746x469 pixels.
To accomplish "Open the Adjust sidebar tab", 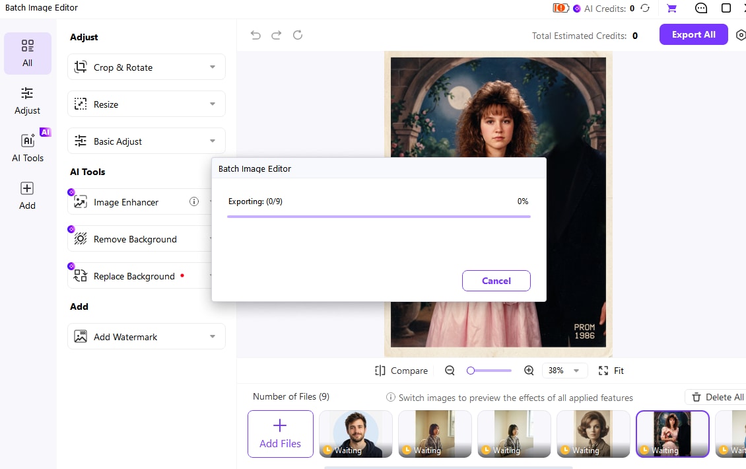I will click(28, 101).
